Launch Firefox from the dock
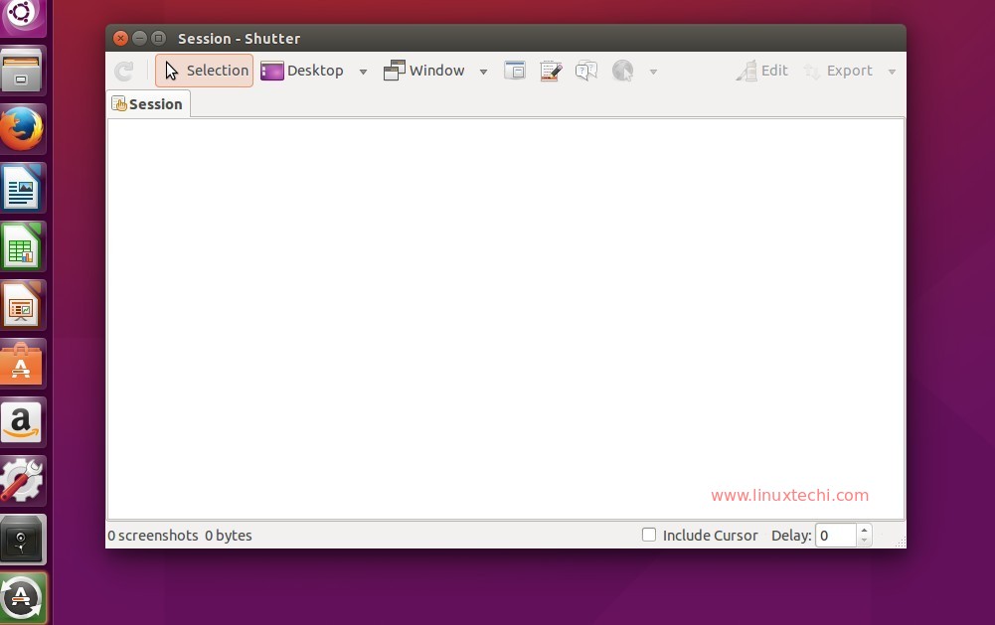Screen dimensions: 995x625 (23, 128)
